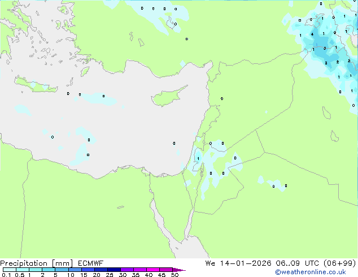This screenshot has width=358, height=277.
Task: Select the 2–5 mm legend color swatch
Action: 49,270
